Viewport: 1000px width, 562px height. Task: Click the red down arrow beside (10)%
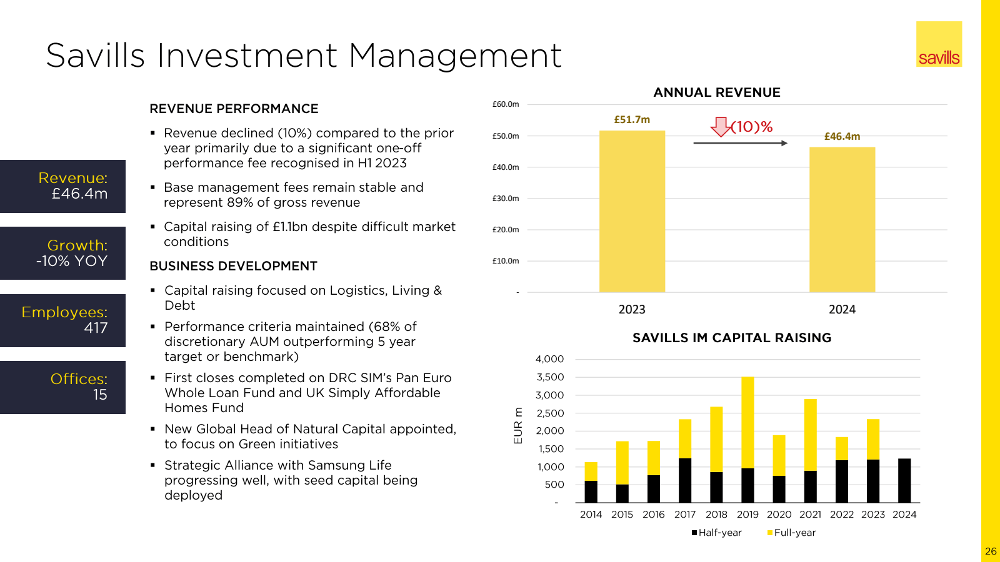[x=721, y=127]
